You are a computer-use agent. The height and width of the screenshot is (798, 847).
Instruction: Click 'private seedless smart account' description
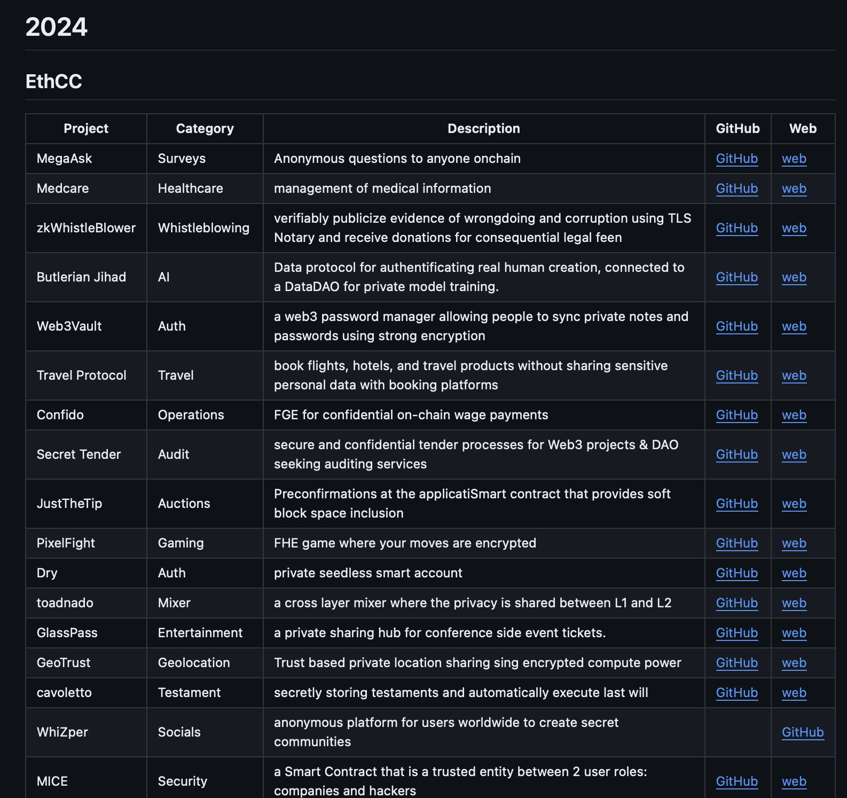point(368,573)
